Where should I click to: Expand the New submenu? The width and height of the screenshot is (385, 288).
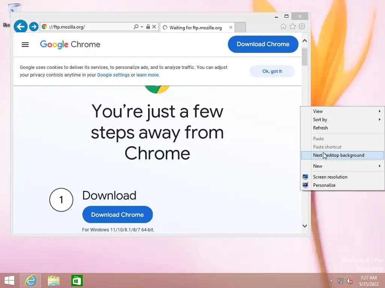pos(343,166)
